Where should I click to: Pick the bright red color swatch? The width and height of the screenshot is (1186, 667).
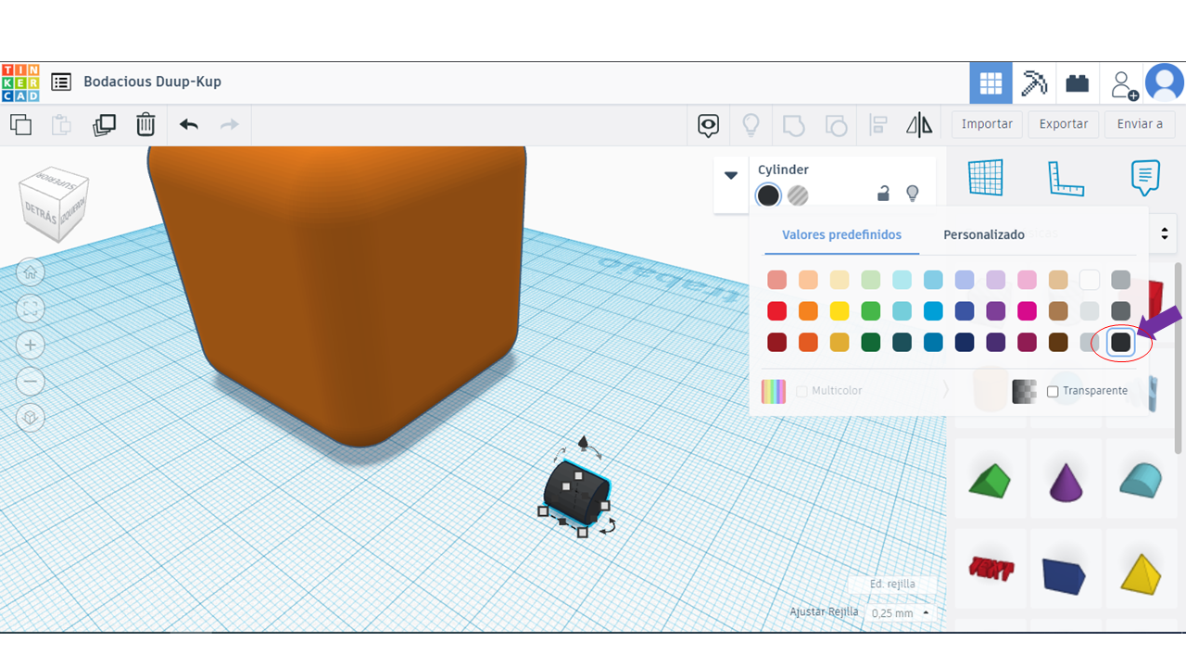[777, 311]
